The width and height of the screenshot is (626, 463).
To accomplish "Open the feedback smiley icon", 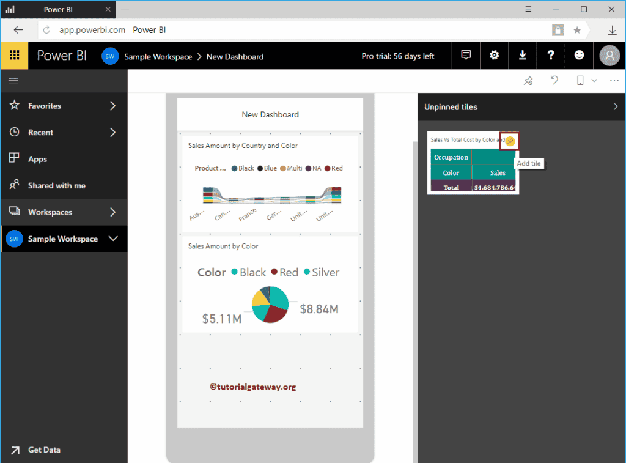I will tap(579, 55).
